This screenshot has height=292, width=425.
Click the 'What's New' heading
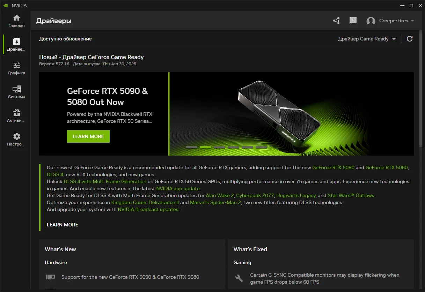pos(60,249)
